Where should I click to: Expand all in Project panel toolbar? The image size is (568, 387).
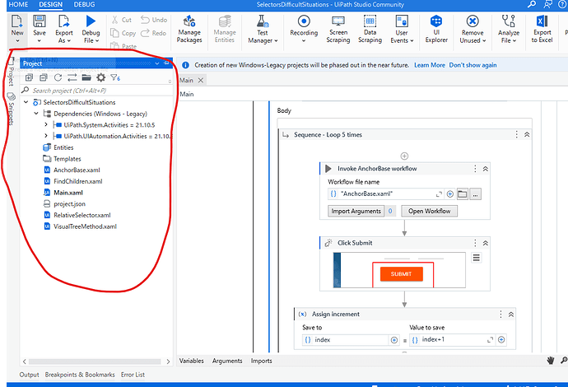(29, 77)
